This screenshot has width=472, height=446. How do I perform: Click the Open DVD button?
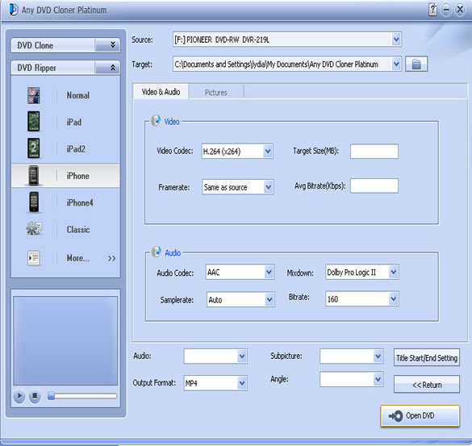pyautogui.click(x=420, y=415)
